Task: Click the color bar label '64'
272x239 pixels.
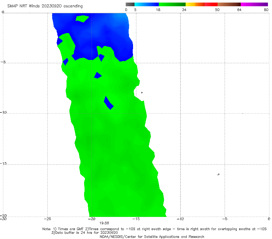Action: coord(239,10)
